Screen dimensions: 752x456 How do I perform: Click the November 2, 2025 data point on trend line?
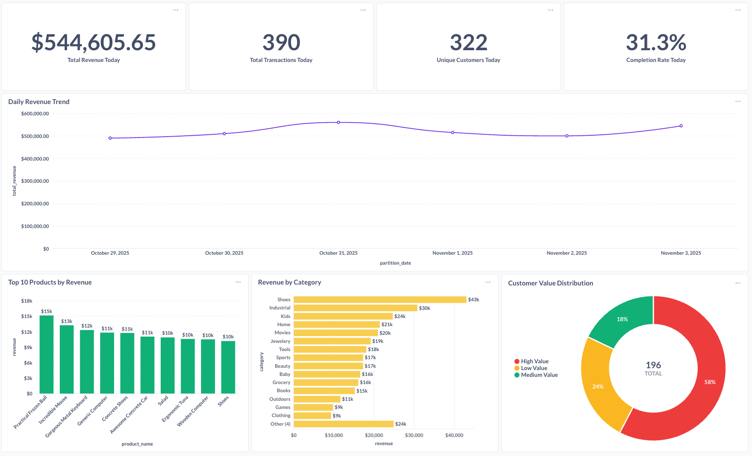click(x=567, y=136)
